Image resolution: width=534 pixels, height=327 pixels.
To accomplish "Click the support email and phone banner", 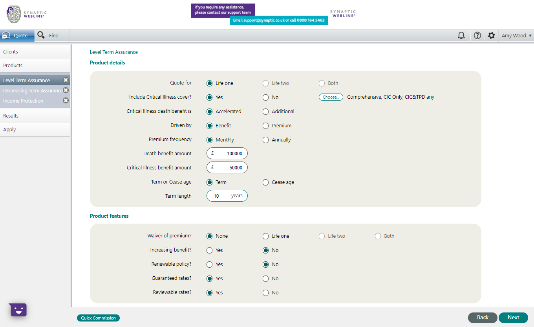I will pos(279,20).
